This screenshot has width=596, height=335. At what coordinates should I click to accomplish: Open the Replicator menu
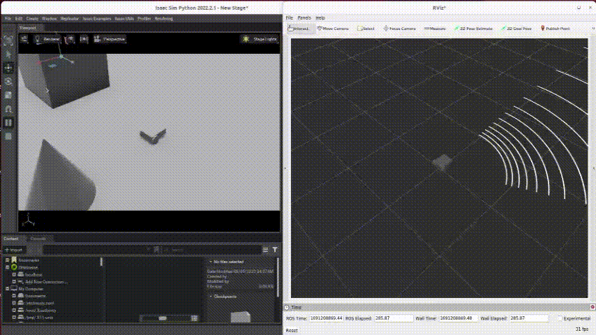(70, 19)
